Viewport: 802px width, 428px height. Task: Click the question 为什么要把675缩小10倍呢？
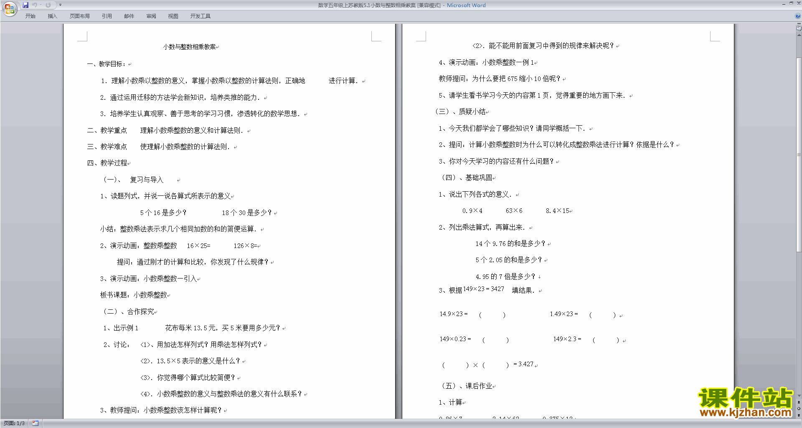(516, 79)
